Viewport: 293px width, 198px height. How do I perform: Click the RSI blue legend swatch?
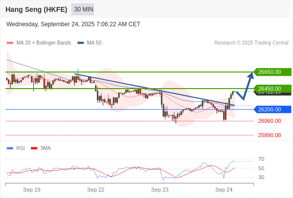point(10,148)
